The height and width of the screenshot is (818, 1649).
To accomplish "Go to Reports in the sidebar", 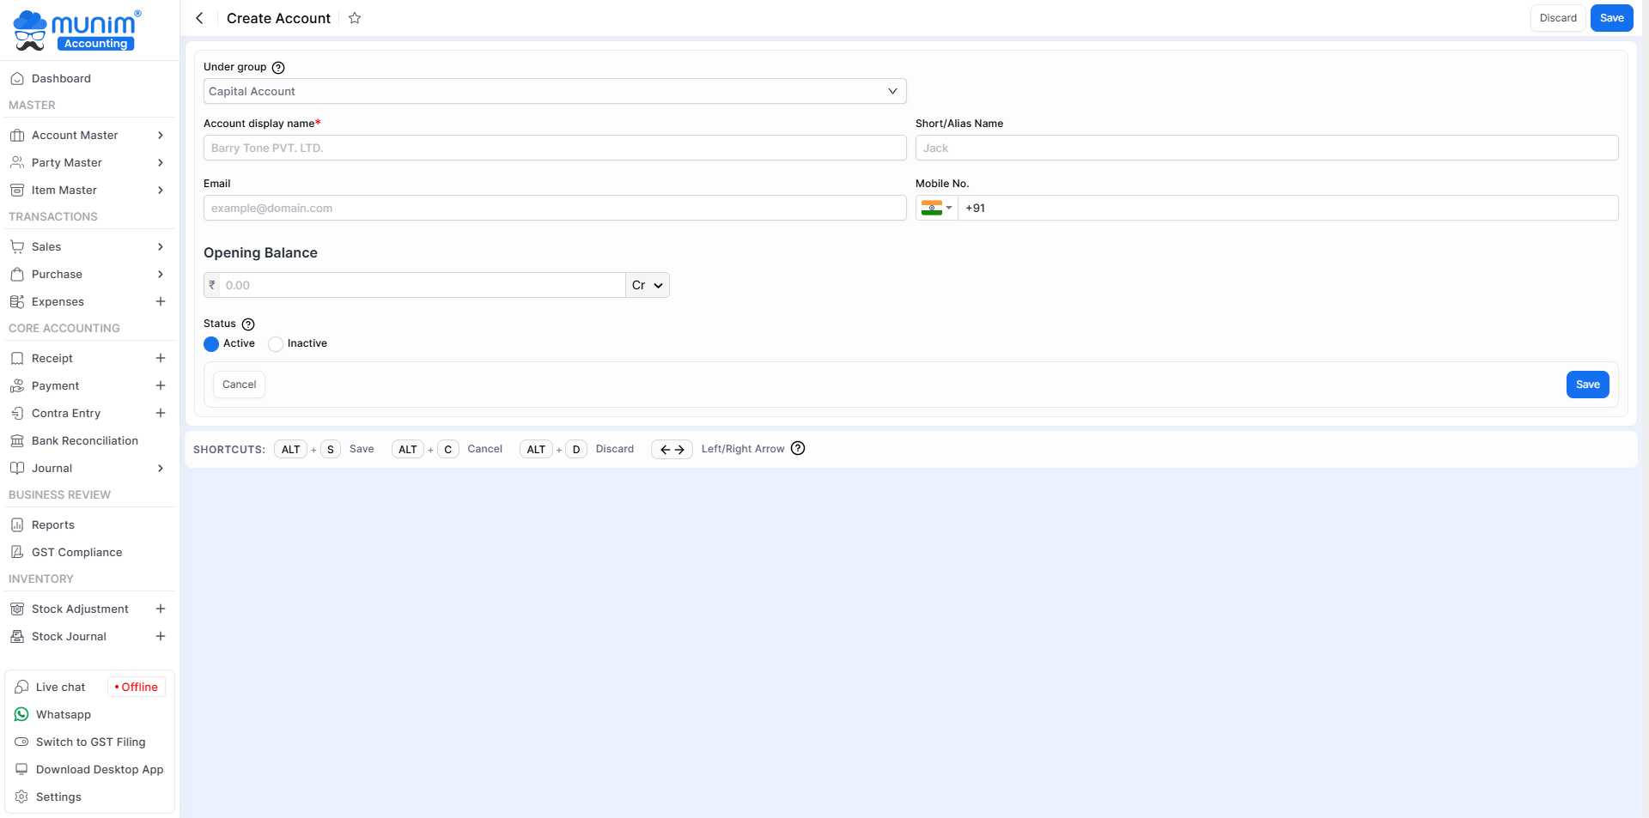I will click(52, 524).
